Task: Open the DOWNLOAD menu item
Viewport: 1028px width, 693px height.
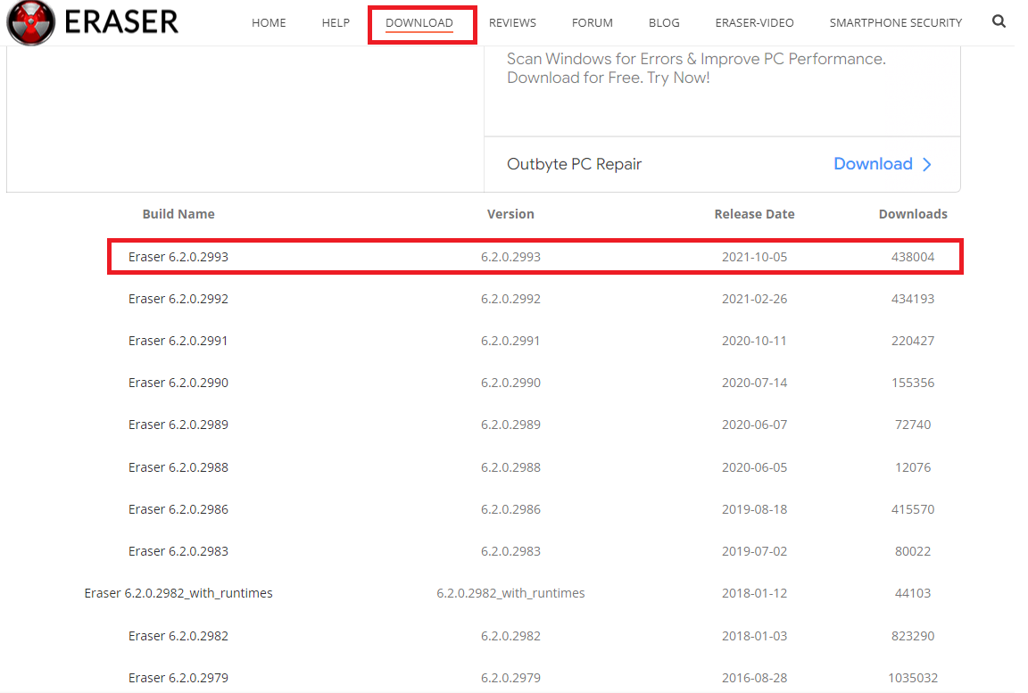Action: click(419, 23)
